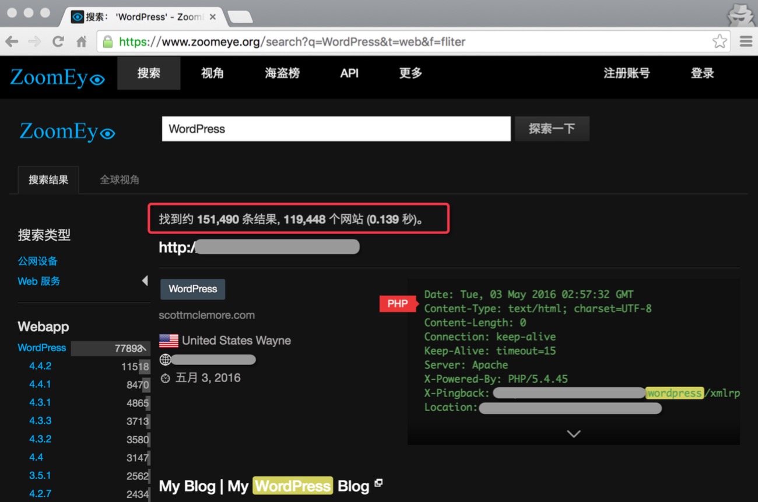The height and width of the screenshot is (502, 758).
Task: Switch to the 搜索结果 tab
Action: pyautogui.click(x=48, y=180)
